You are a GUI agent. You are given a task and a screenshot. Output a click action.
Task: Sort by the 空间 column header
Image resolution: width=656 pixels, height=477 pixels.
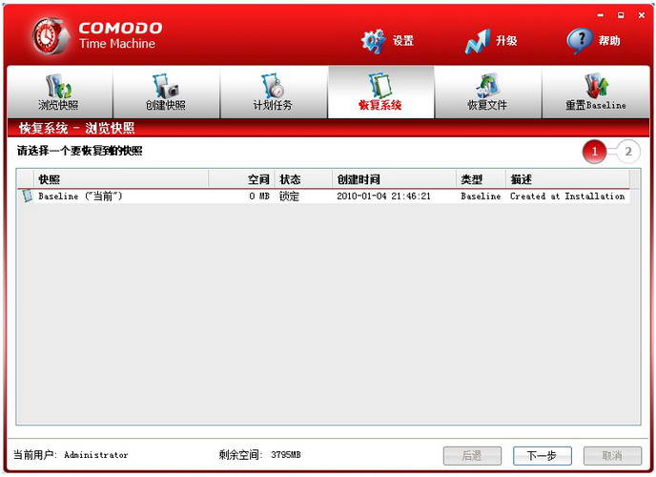(x=241, y=179)
